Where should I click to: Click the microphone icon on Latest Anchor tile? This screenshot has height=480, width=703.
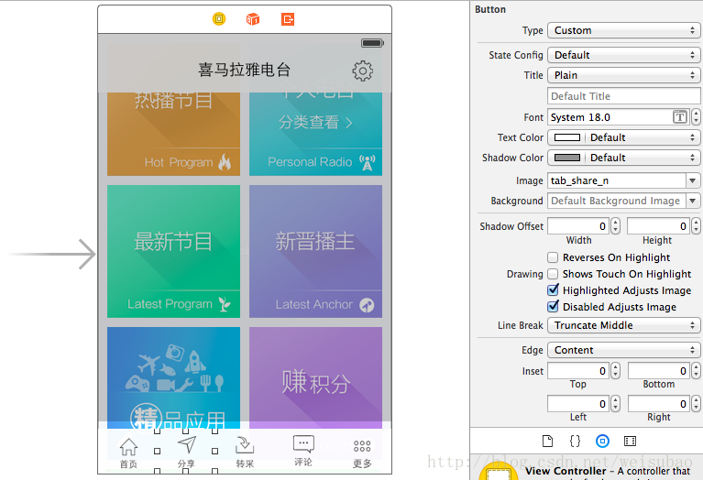pyautogui.click(x=367, y=305)
